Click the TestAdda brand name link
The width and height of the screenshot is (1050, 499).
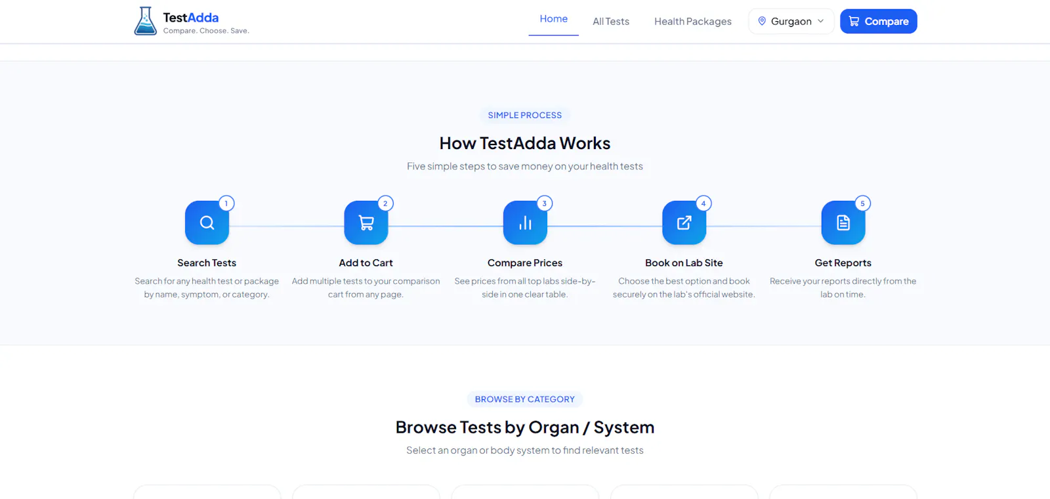[191, 18]
